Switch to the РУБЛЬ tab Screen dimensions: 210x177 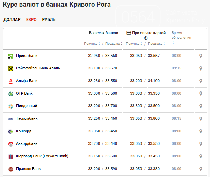[49, 20]
